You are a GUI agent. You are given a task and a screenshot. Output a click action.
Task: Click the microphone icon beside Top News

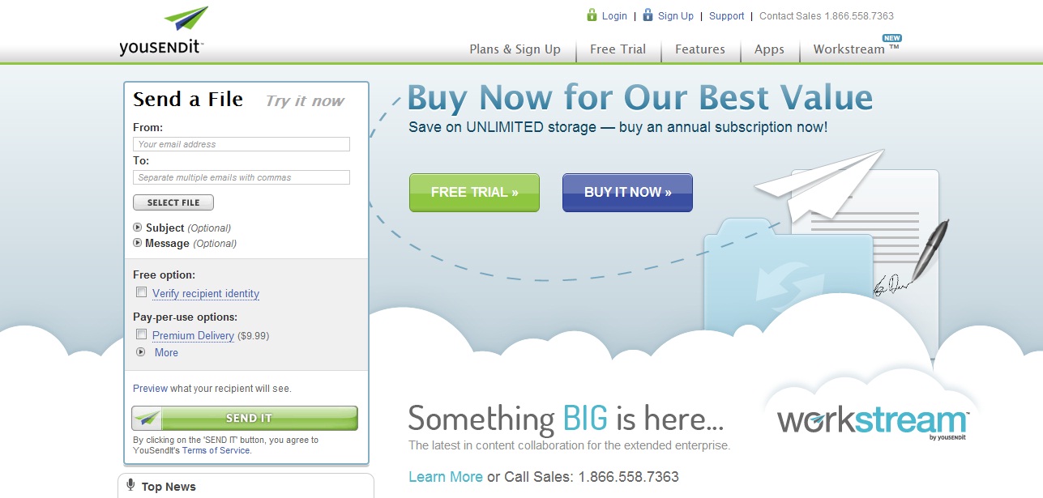pos(130,485)
